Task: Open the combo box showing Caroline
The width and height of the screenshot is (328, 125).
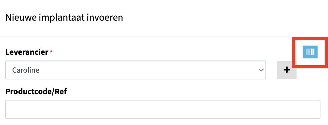Action: pos(136,70)
